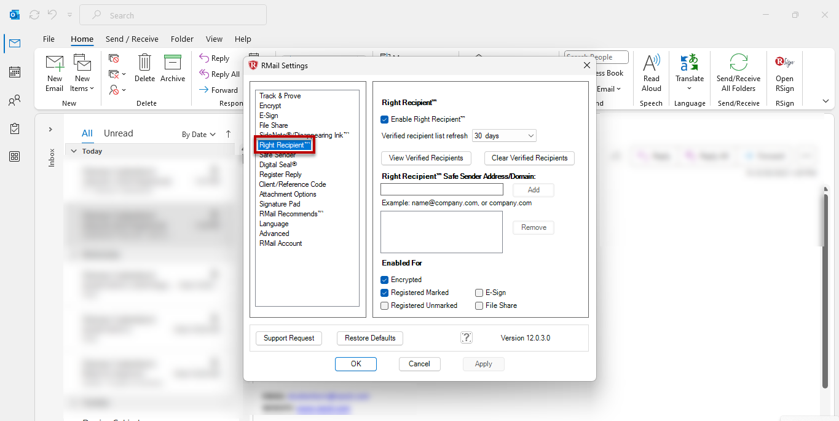Image resolution: width=839 pixels, height=421 pixels.
Task: Cancel the RMail Settings dialog
Action: [419, 364]
